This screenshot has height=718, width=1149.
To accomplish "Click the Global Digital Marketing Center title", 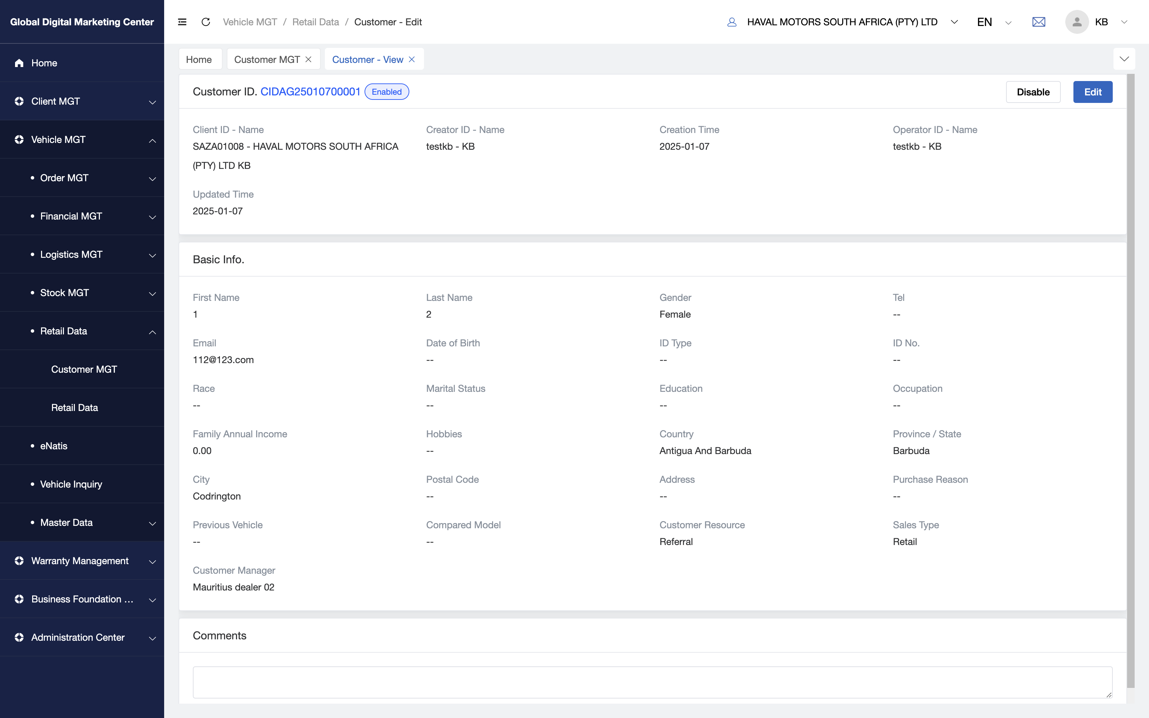I will coord(82,22).
